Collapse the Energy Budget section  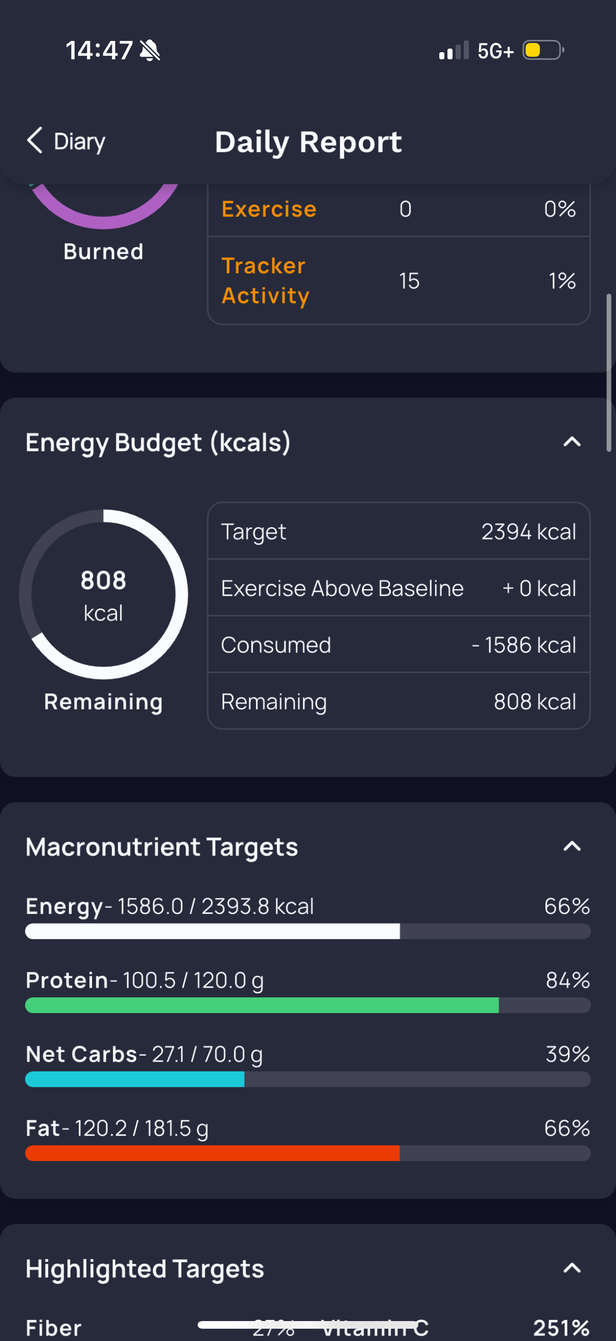point(572,442)
